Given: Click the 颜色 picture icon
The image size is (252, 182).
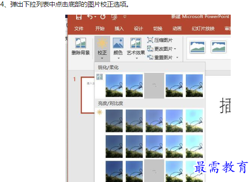Looking at the screenshot, I should click(x=118, y=43).
